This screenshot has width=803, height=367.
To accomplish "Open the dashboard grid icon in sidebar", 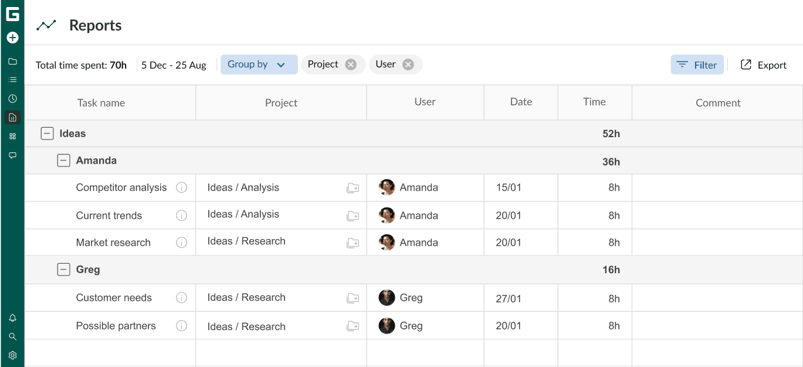I will pyautogui.click(x=12, y=136).
